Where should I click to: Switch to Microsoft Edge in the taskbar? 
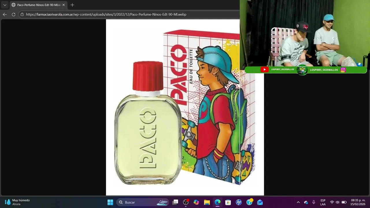(x=217, y=202)
